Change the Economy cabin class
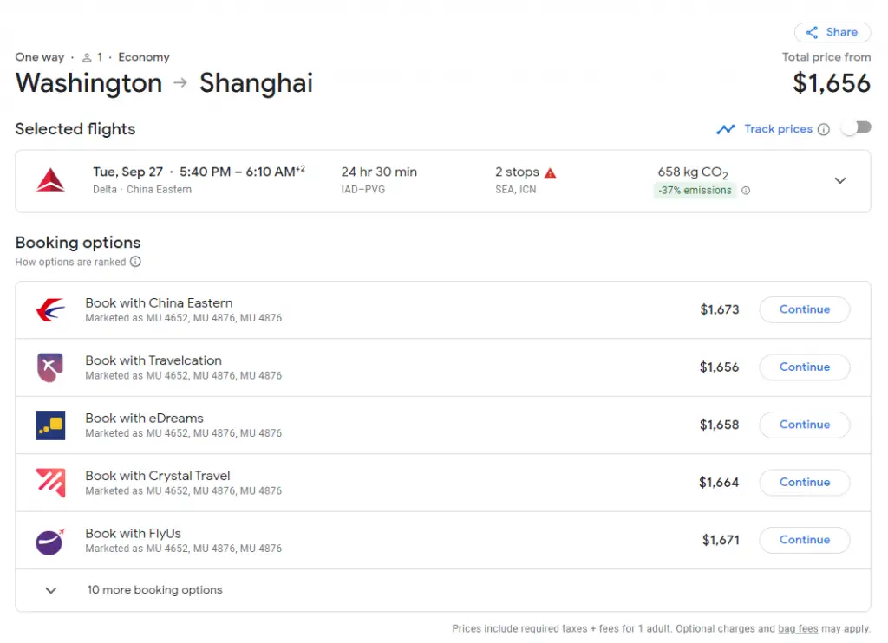The height and width of the screenshot is (643, 888). pos(144,57)
